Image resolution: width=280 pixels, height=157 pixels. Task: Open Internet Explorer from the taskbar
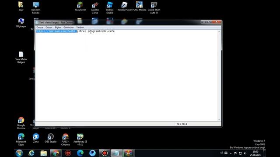pos(31,153)
